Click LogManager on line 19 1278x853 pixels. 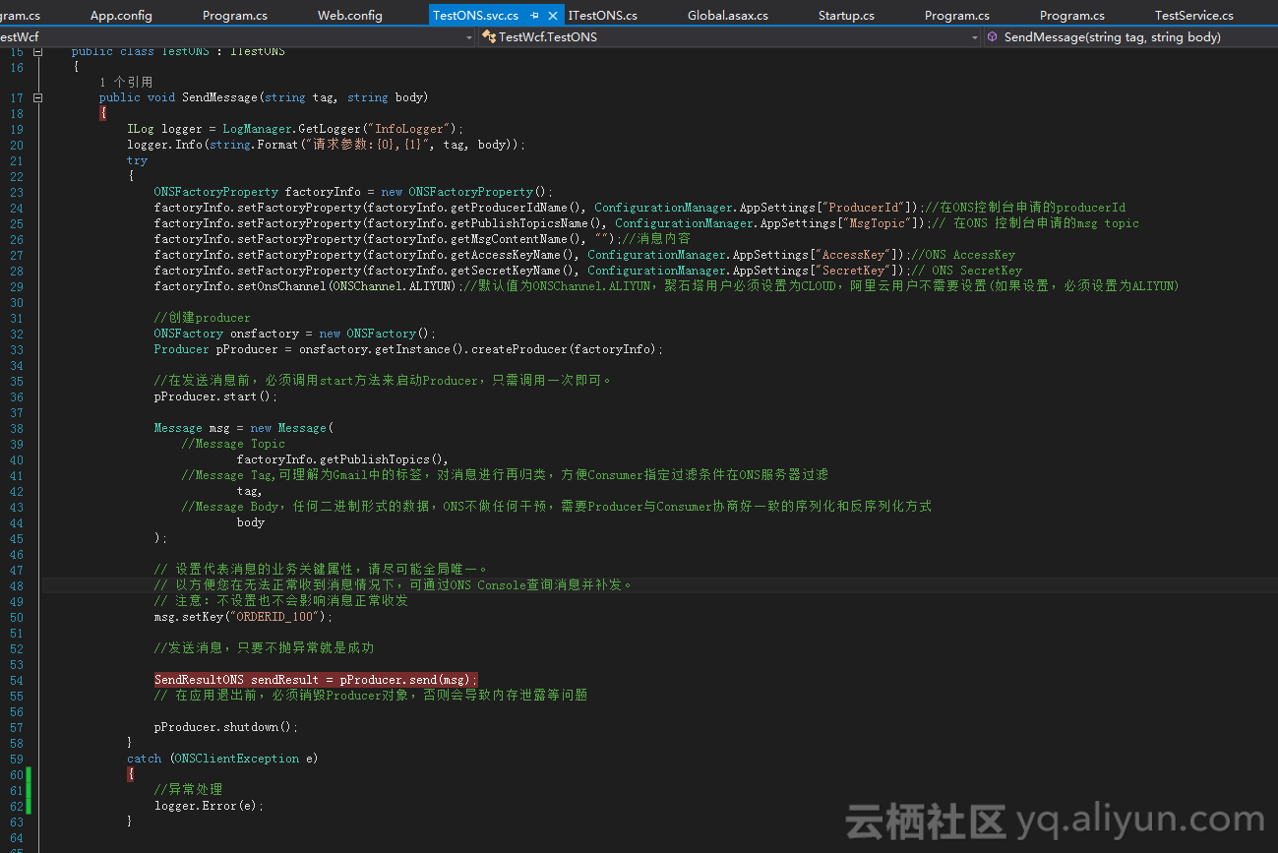(257, 129)
